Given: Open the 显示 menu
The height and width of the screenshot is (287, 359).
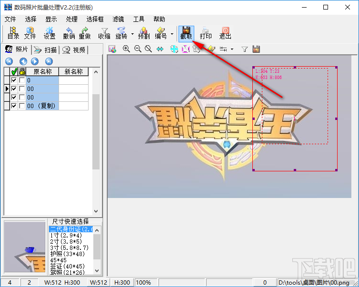Looking at the screenshot, I should click(51, 19).
